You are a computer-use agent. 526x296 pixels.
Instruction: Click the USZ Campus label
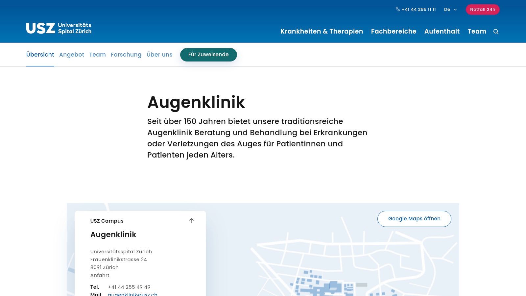(107, 221)
